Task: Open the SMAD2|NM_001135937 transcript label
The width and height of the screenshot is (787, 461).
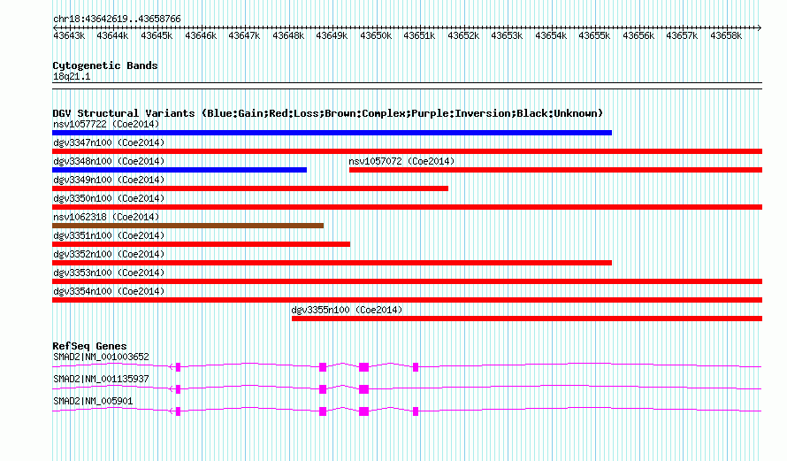Action: pyautogui.click(x=101, y=379)
